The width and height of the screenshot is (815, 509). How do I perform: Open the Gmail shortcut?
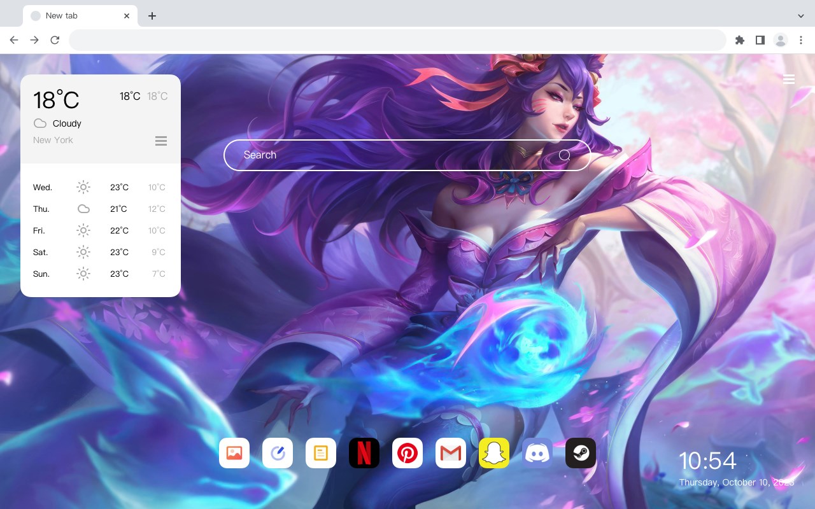451,453
